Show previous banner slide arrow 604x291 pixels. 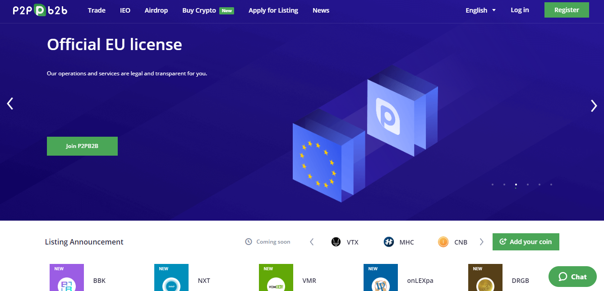click(10, 104)
